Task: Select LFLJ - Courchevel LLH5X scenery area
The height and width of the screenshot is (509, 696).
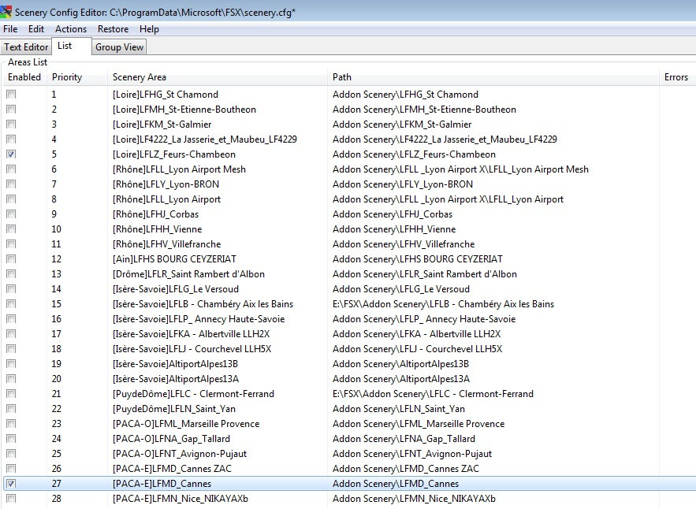Action: point(192,349)
